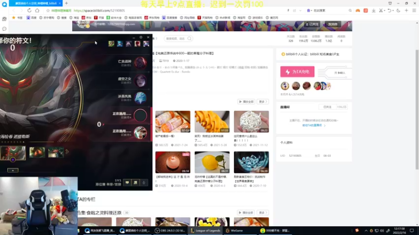Go forward with the browser forward arrow

pyautogui.click(x=21, y=10)
